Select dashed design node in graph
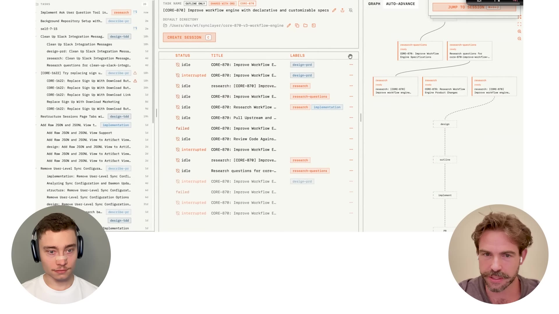Screen dimensions: 559x314 tap(445, 124)
